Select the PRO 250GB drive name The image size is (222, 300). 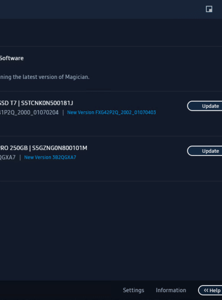tap(14, 148)
